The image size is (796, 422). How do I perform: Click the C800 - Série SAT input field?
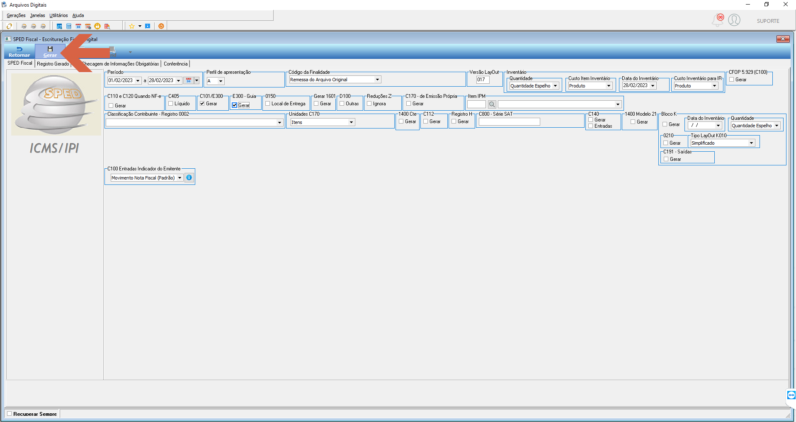click(509, 122)
